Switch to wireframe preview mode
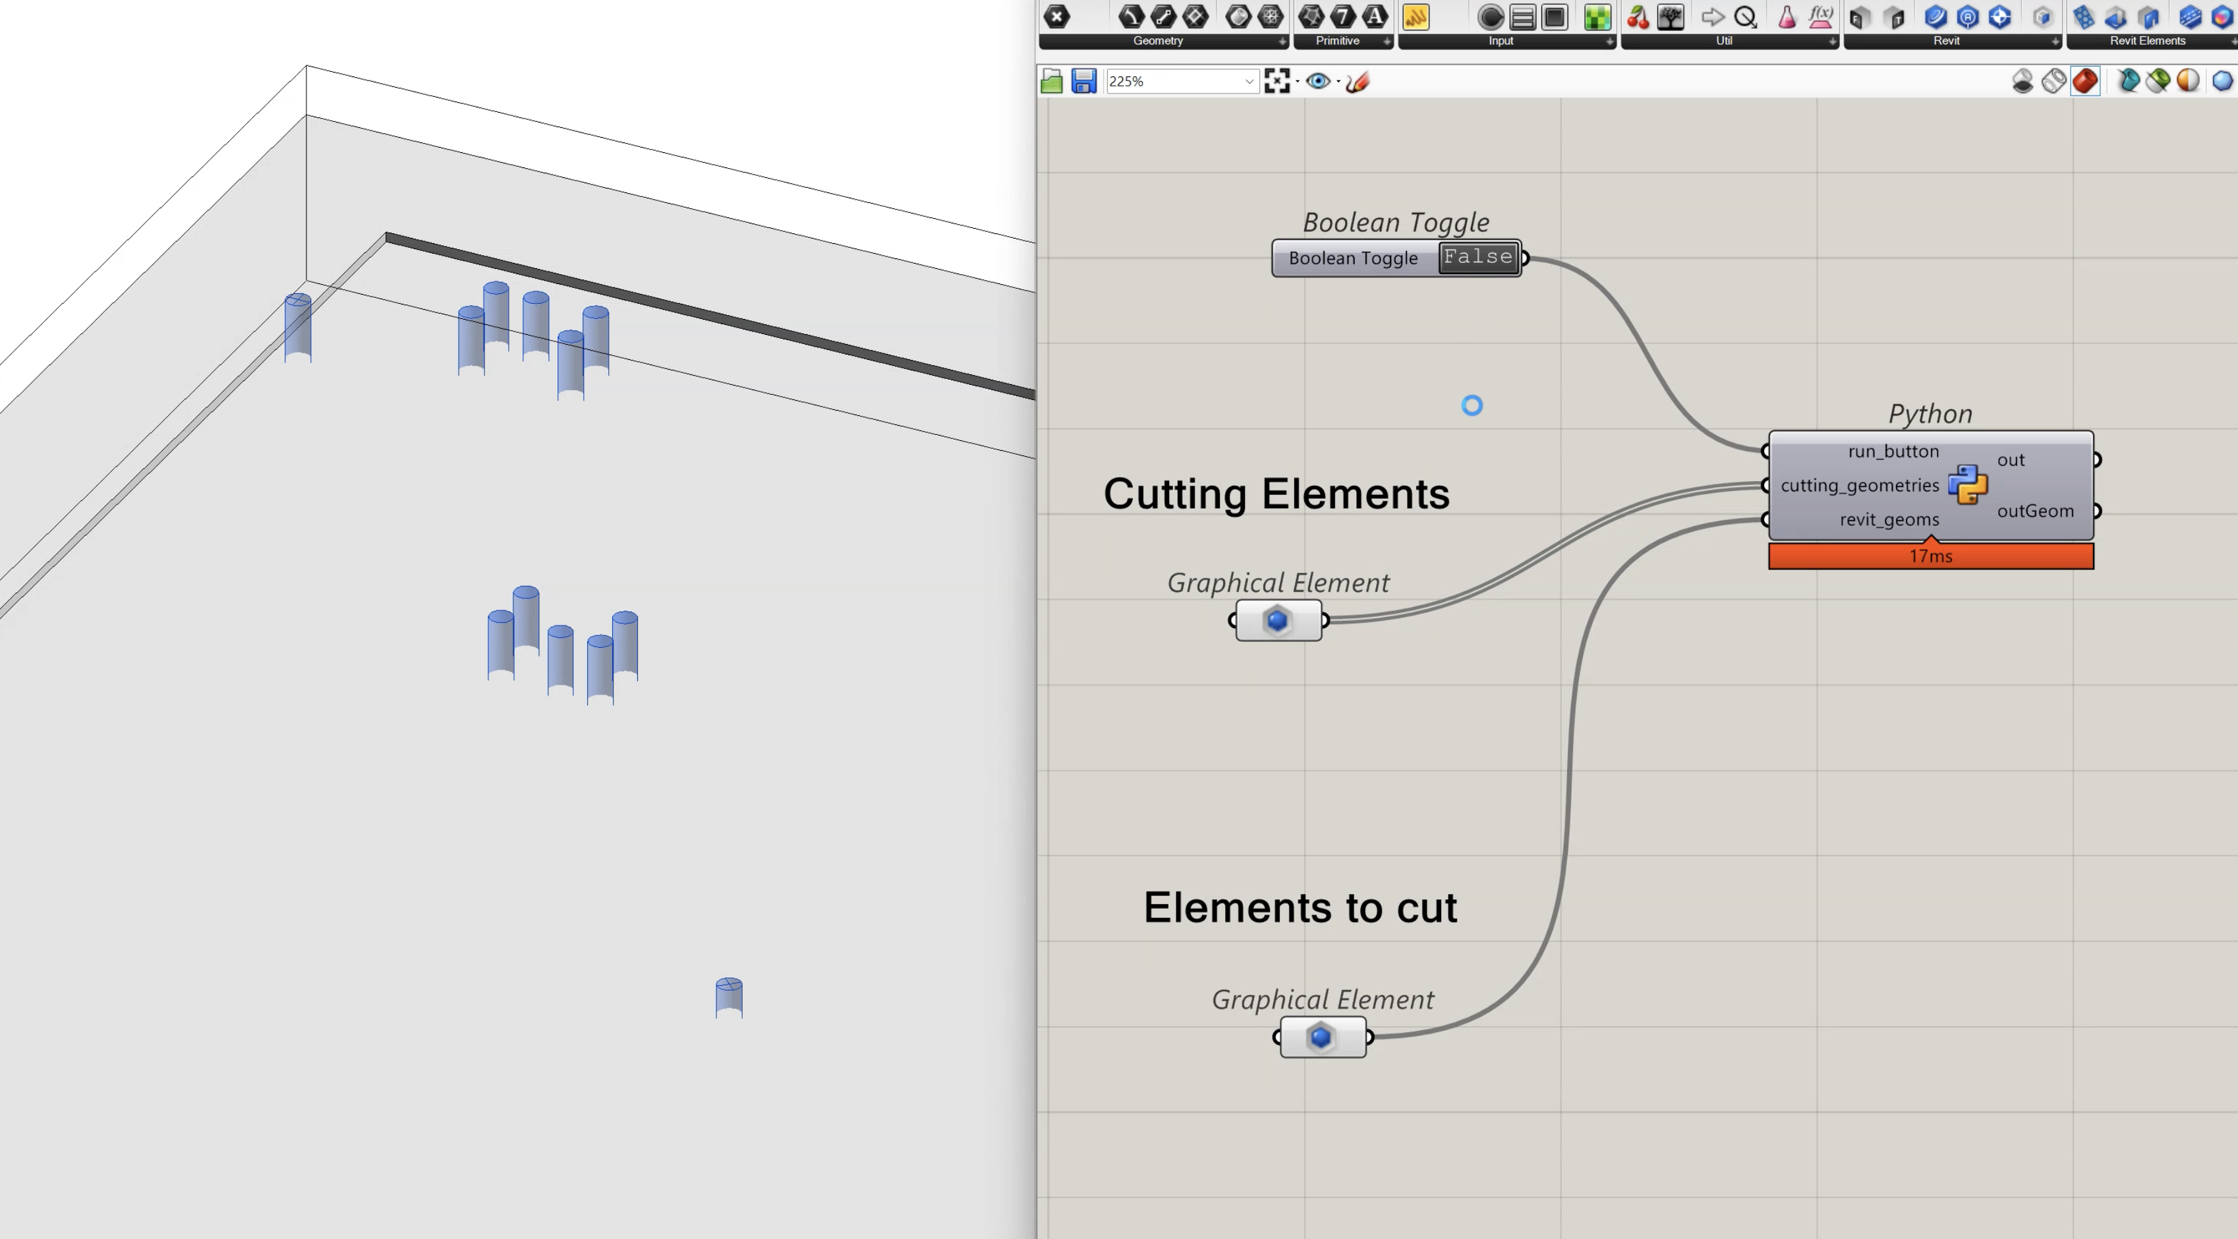The width and height of the screenshot is (2238, 1239). click(x=2054, y=81)
